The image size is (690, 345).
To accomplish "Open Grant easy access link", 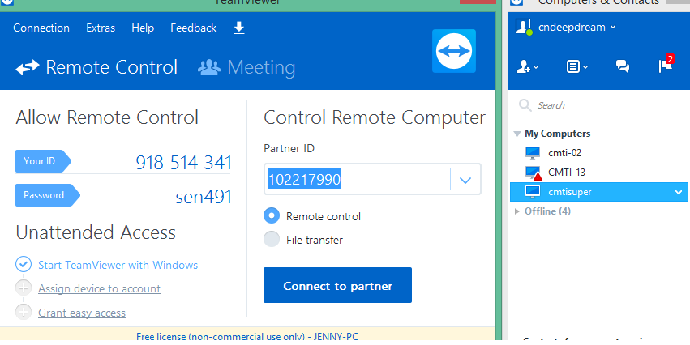I will point(82,313).
